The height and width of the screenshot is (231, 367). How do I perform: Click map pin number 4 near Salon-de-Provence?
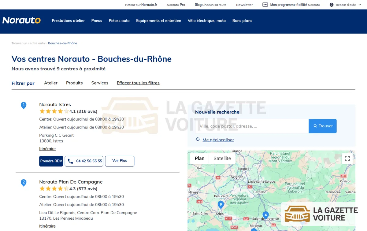click(x=266, y=215)
